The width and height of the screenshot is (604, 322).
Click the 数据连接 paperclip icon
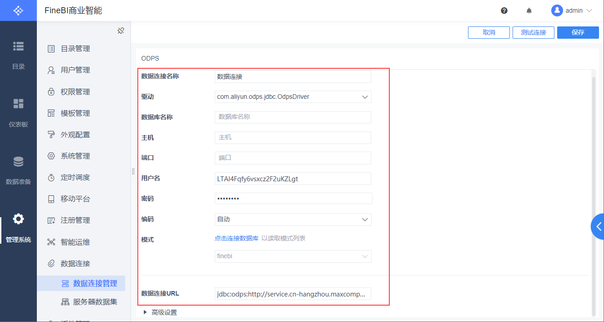(x=51, y=263)
